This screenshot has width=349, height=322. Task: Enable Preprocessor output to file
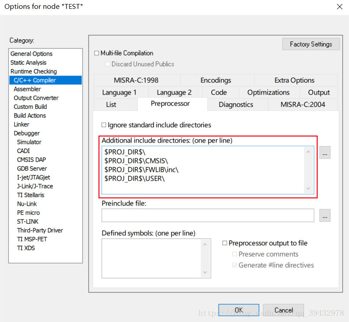[x=225, y=243]
